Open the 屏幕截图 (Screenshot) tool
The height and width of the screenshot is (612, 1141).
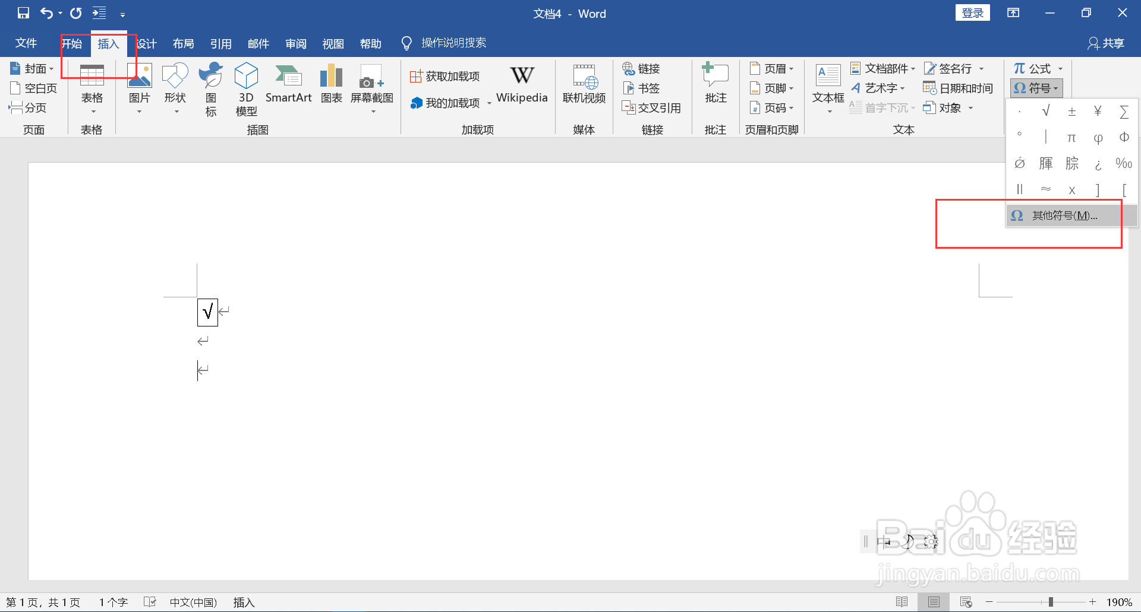(371, 86)
